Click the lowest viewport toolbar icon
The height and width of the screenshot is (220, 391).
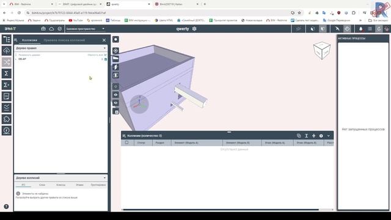point(116,112)
